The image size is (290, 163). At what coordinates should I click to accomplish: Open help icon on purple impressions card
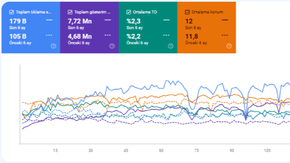(112, 46)
